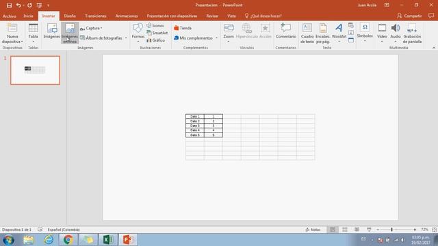Viewport: 438px width, 246px height.
Task: Click Español (Colombia) language indicator
Action: [x=64, y=230]
